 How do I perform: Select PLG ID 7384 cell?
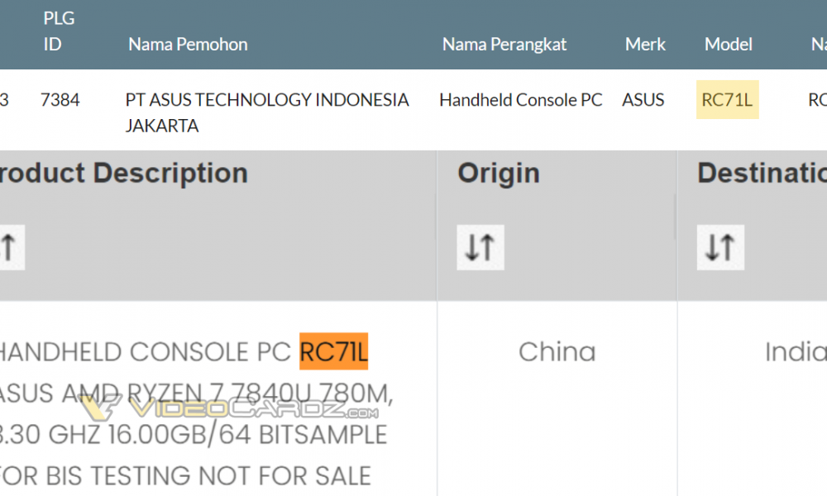pyautogui.click(x=60, y=100)
